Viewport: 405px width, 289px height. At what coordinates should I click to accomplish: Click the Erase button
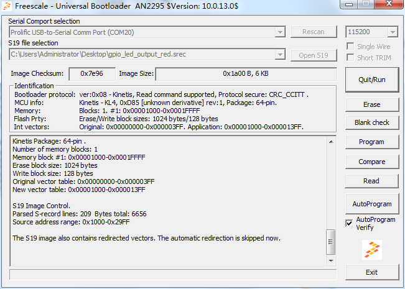pyautogui.click(x=372, y=104)
